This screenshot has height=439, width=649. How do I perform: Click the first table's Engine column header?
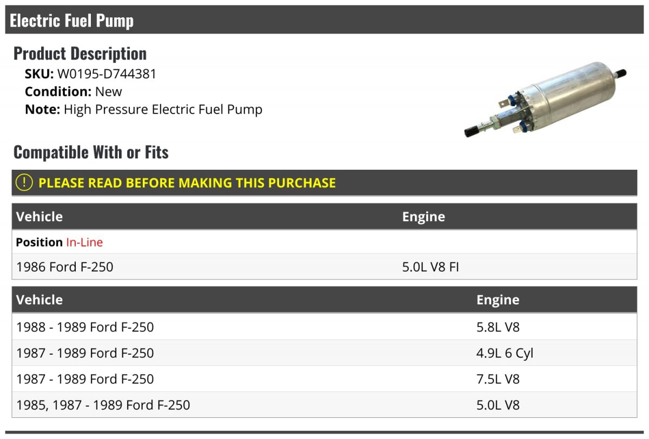423,217
